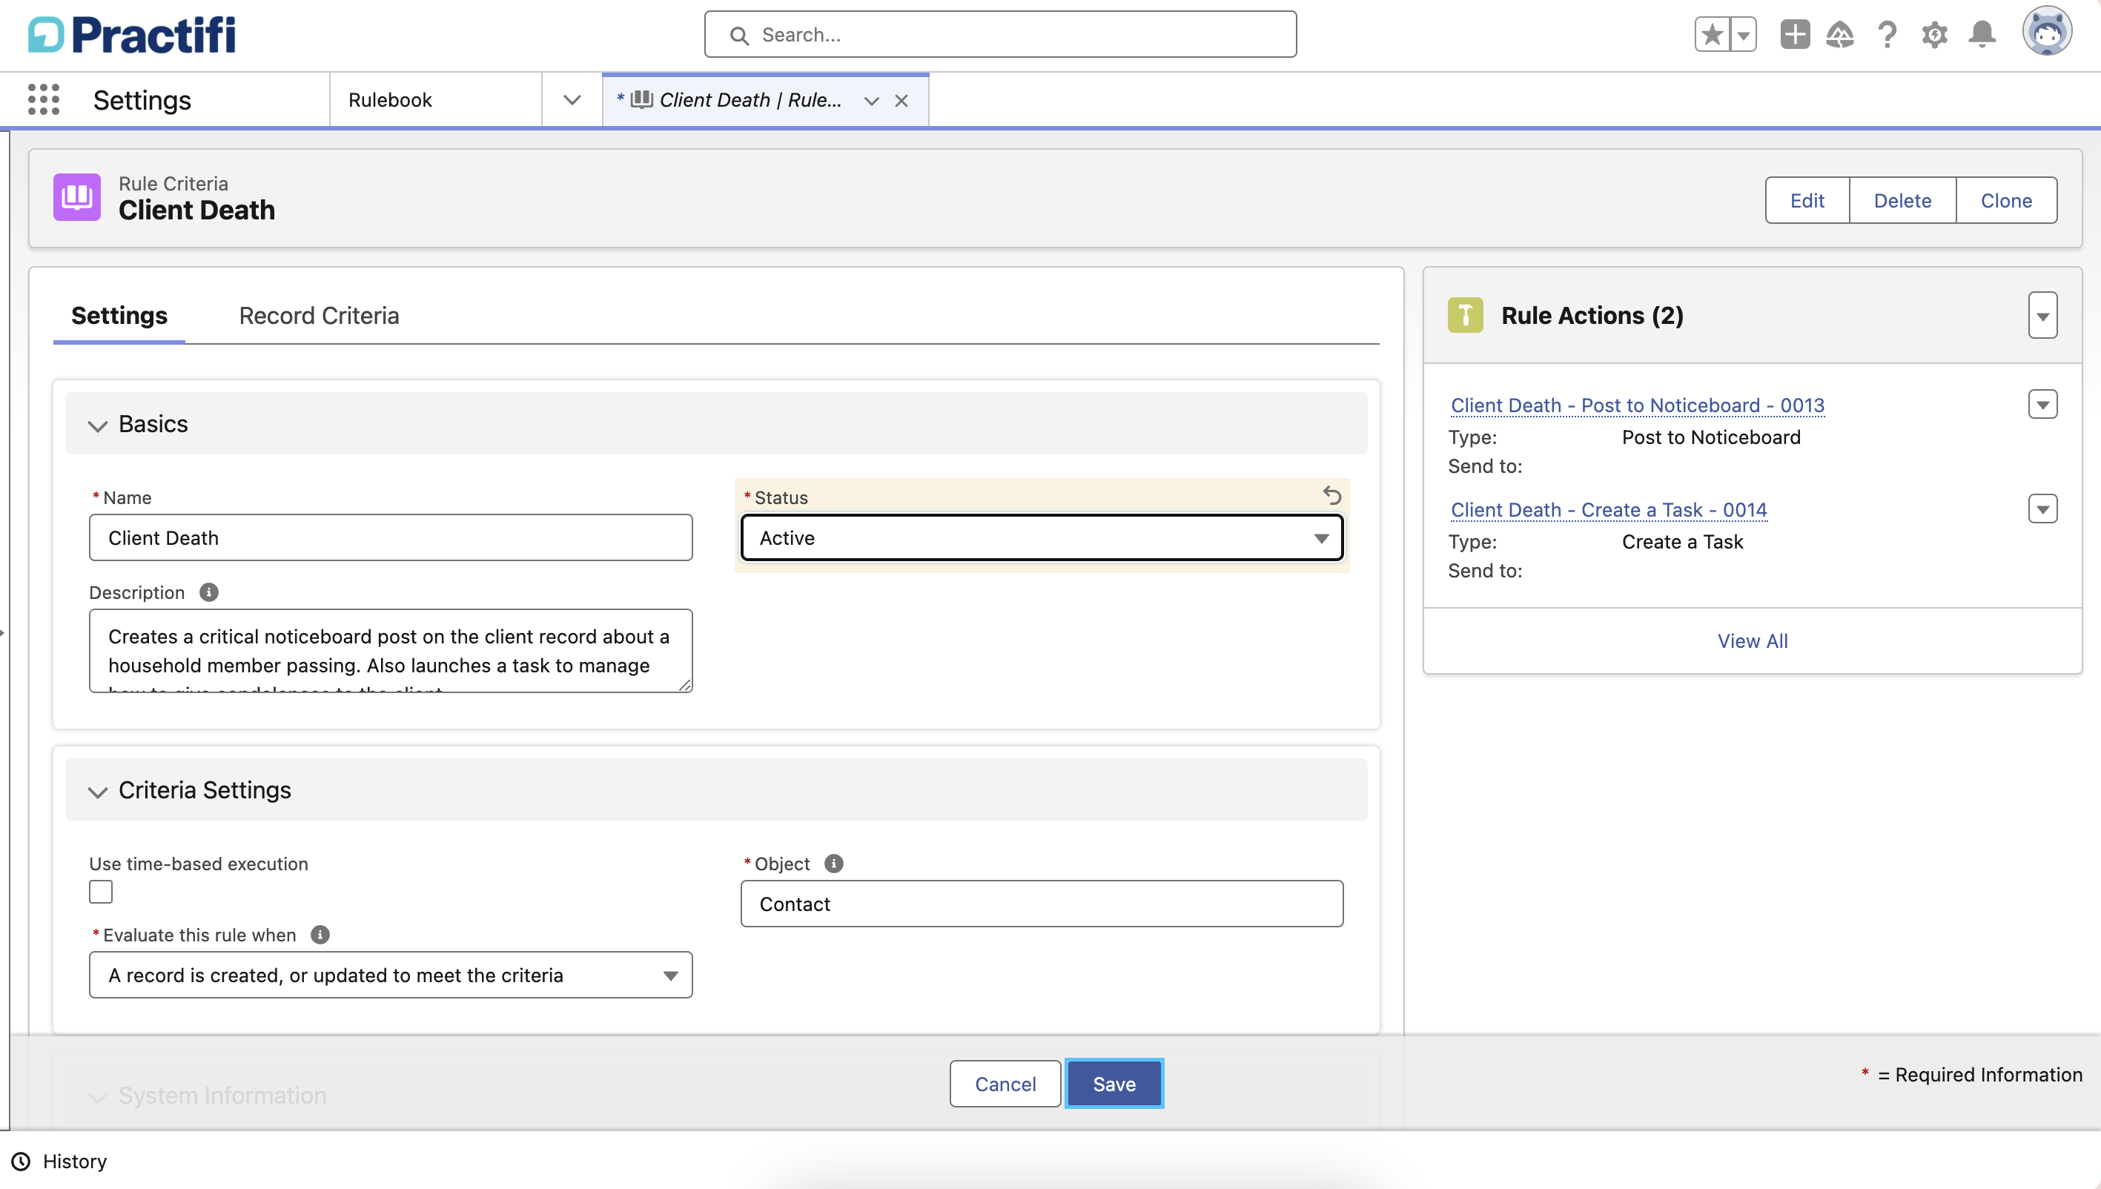
Task: Open the user profile avatar
Action: coord(2046,33)
